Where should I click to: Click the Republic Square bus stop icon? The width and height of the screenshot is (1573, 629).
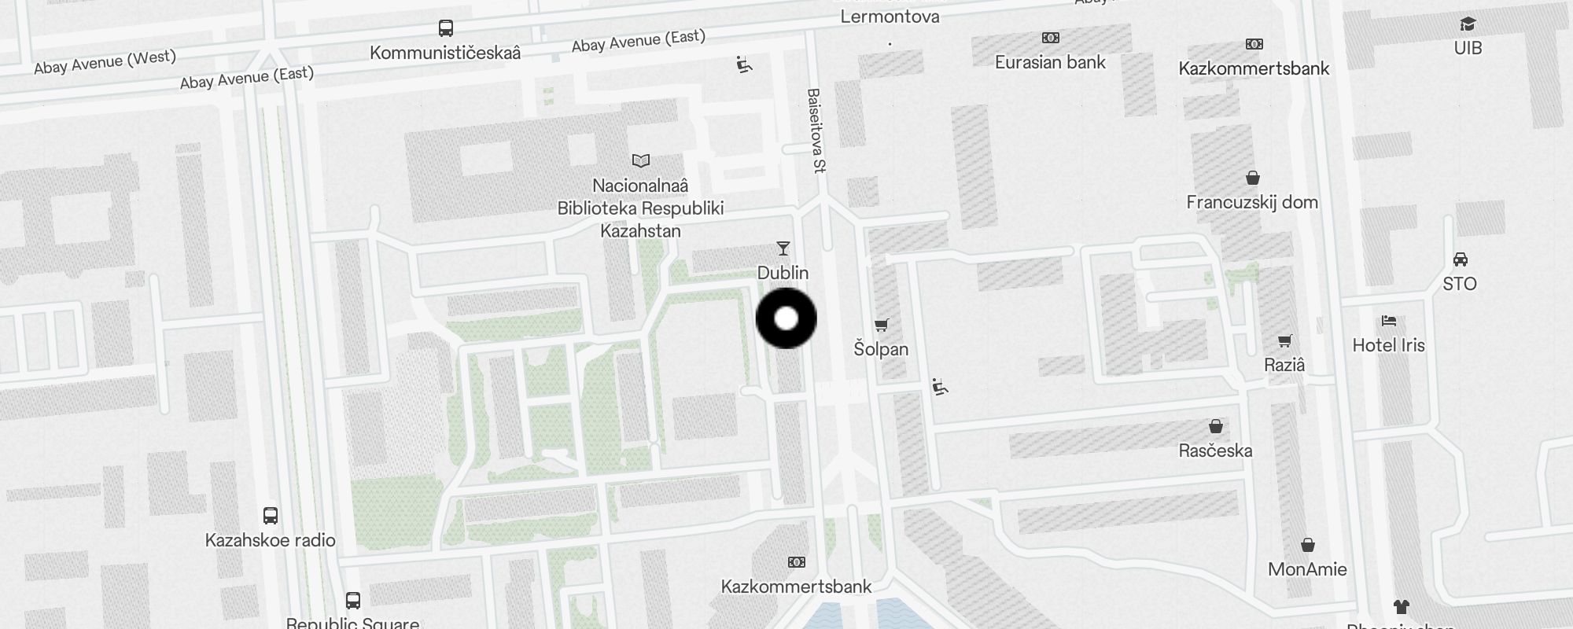click(353, 601)
